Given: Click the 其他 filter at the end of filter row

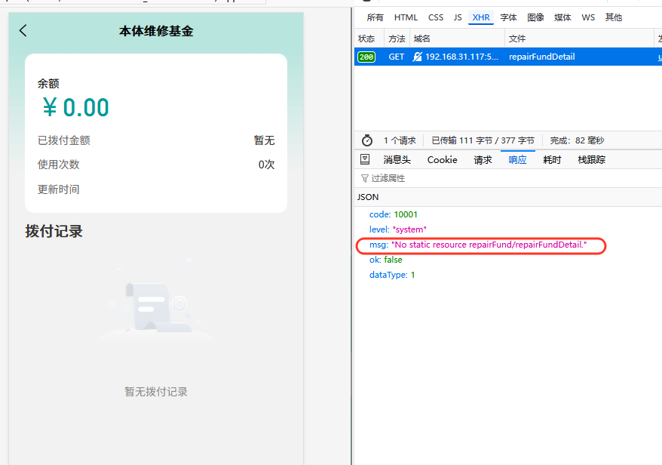Looking at the screenshot, I should coord(614,17).
